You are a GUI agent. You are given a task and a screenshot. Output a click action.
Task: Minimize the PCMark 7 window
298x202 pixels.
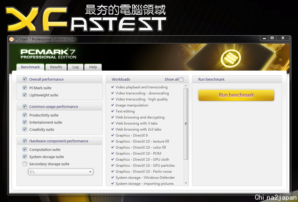click(264, 38)
